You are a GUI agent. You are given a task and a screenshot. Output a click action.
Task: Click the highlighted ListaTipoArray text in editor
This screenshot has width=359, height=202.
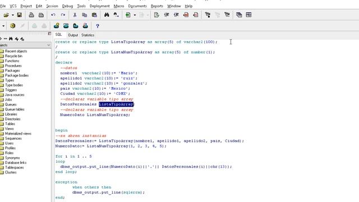116,104
